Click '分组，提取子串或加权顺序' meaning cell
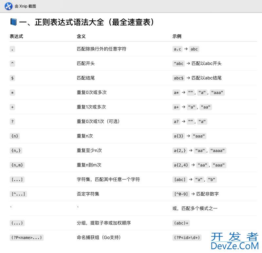This screenshot has width=262, height=253. pyautogui.click(x=104, y=223)
